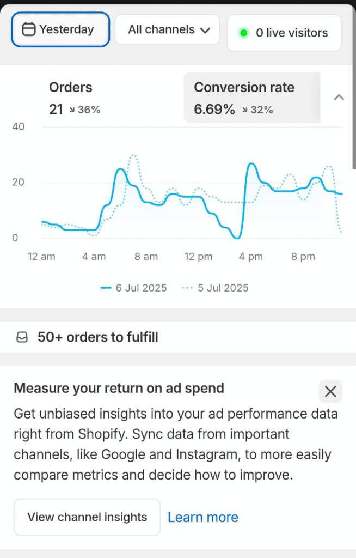Click the chart line peak near 4 pm
The height and width of the screenshot is (558, 356).
tap(251, 163)
